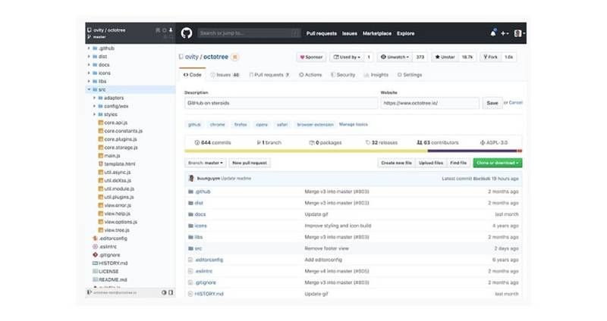607x321 pixels.
Task: Open the notifications bell
Action: (493, 33)
